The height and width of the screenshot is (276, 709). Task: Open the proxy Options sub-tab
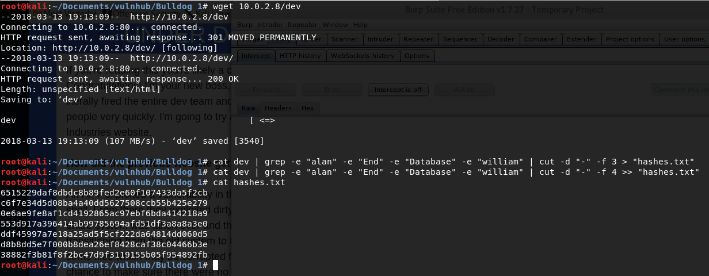pos(417,56)
